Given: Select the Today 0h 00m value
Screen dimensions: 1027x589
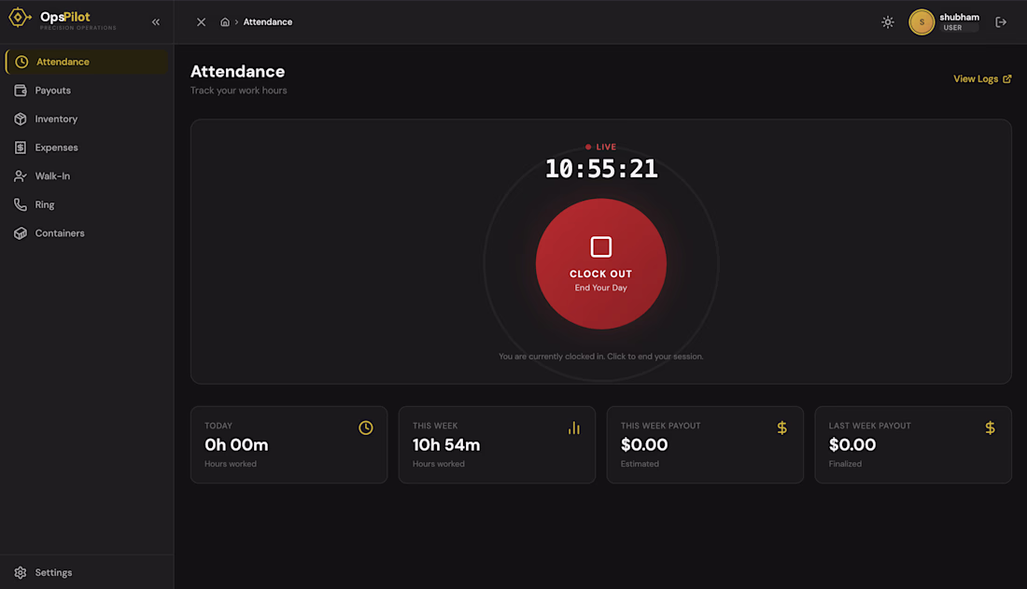Looking at the screenshot, I should coord(236,445).
